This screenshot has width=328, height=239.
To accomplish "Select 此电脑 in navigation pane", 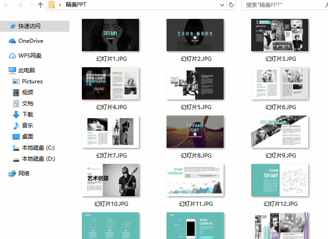I will point(27,70).
